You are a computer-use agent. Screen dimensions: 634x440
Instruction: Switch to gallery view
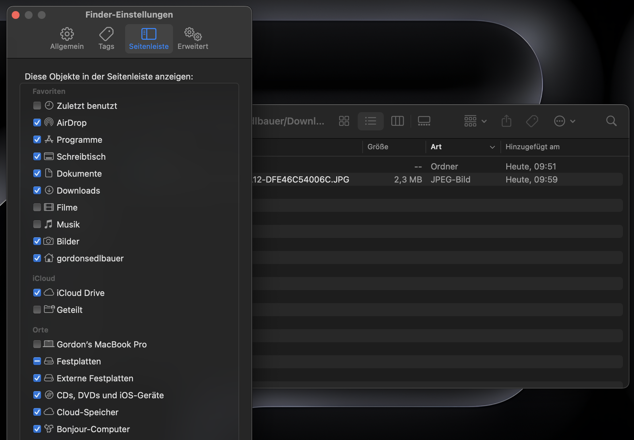click(x=424, y=121)
